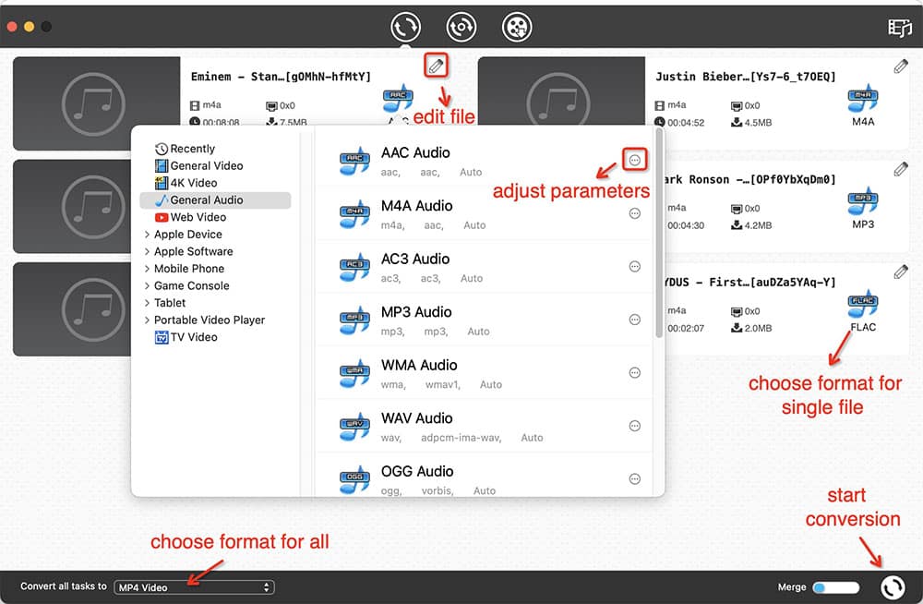Open the video Downloader tool icon

[x=517, y=27]
